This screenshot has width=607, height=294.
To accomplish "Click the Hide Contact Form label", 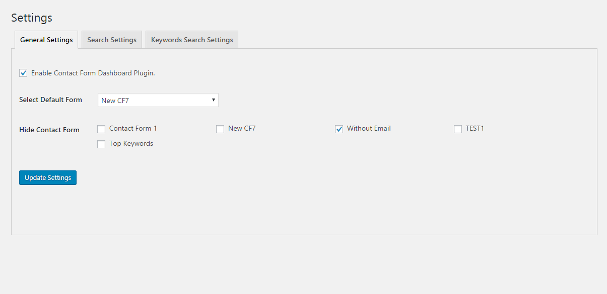I will (x=49, y=130).
